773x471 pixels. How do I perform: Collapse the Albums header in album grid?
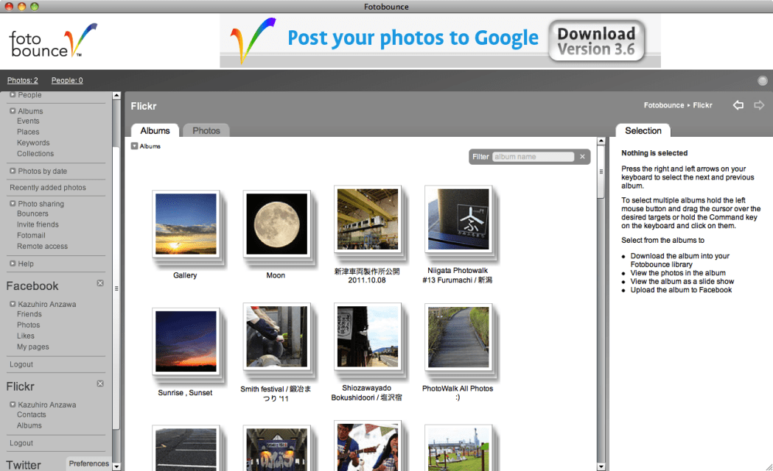click(134, 146)
